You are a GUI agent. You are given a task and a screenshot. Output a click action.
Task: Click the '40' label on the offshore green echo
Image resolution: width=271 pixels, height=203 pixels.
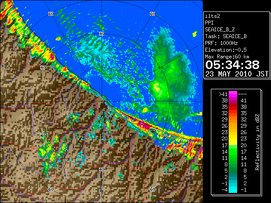161,68
